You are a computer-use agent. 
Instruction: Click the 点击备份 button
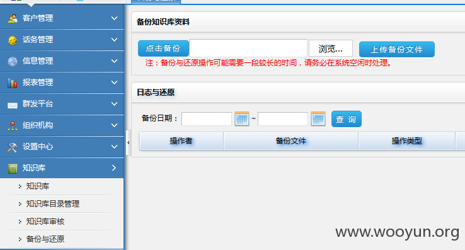[163, 48]
